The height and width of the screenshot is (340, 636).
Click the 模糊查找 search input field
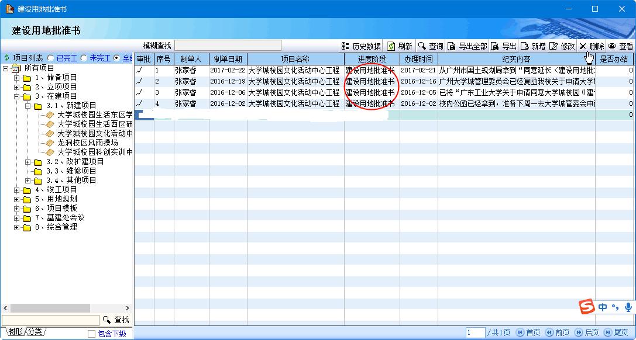pyautogui.click(x=228, y=46)
